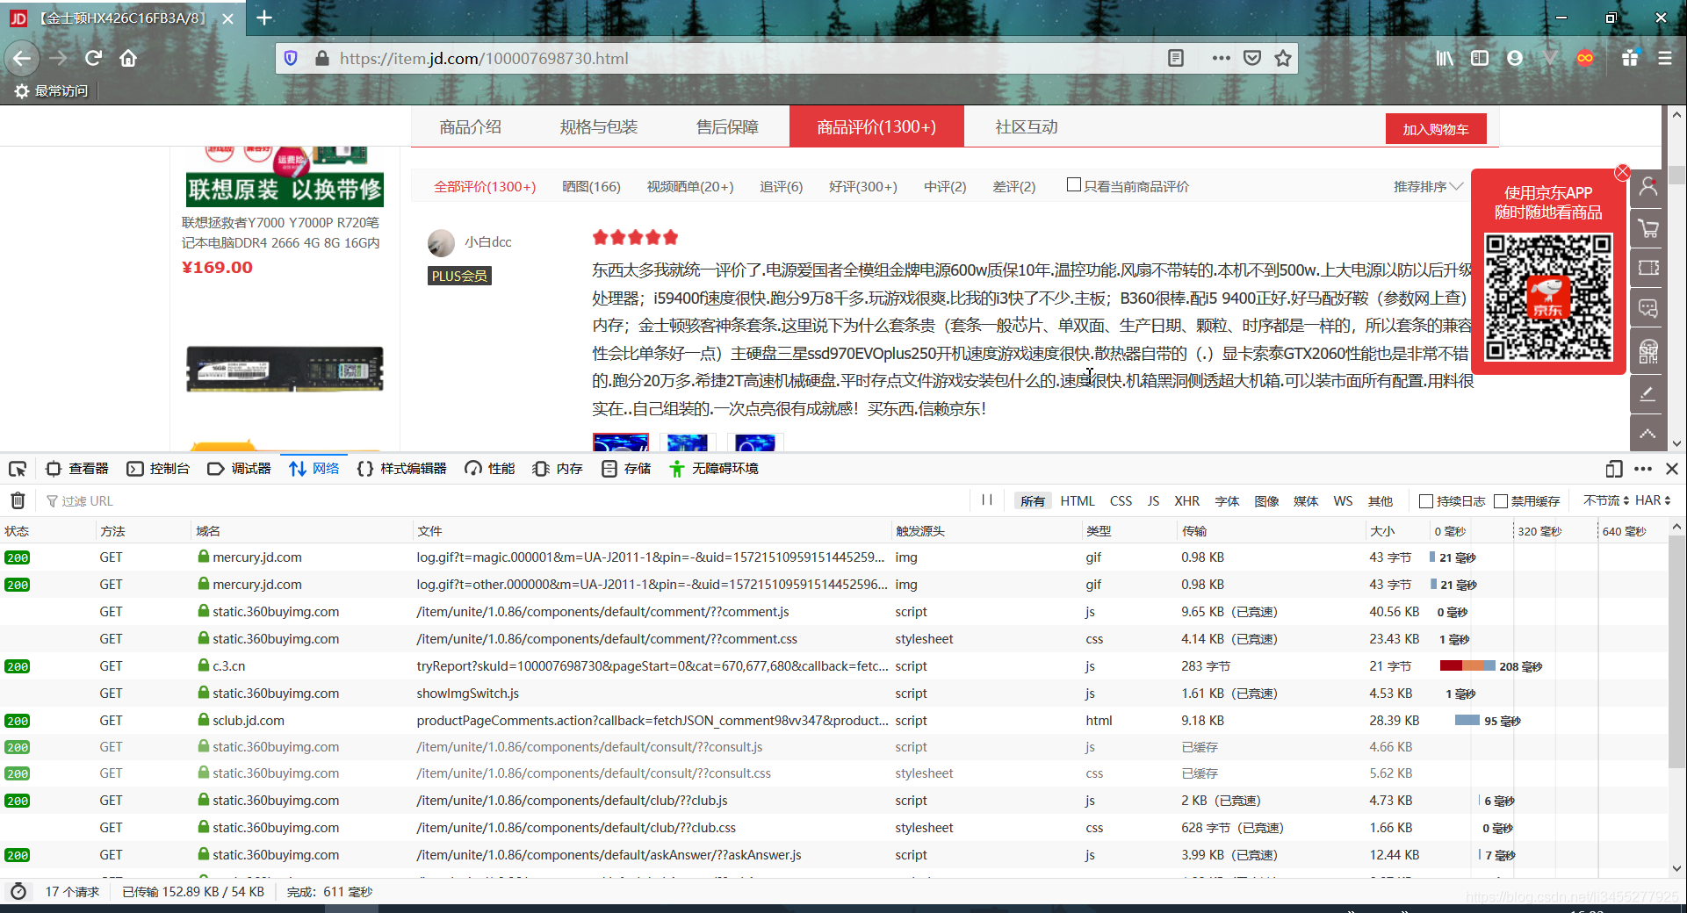Filter requests by CSS
Screen dimensions: 1687x913
coord(1121,501)
